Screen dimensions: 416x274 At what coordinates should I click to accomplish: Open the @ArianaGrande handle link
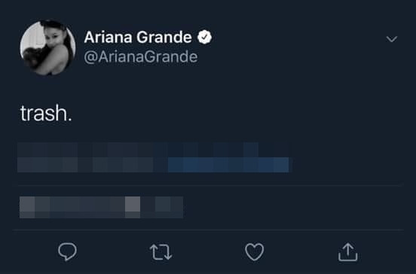point(141,57)
